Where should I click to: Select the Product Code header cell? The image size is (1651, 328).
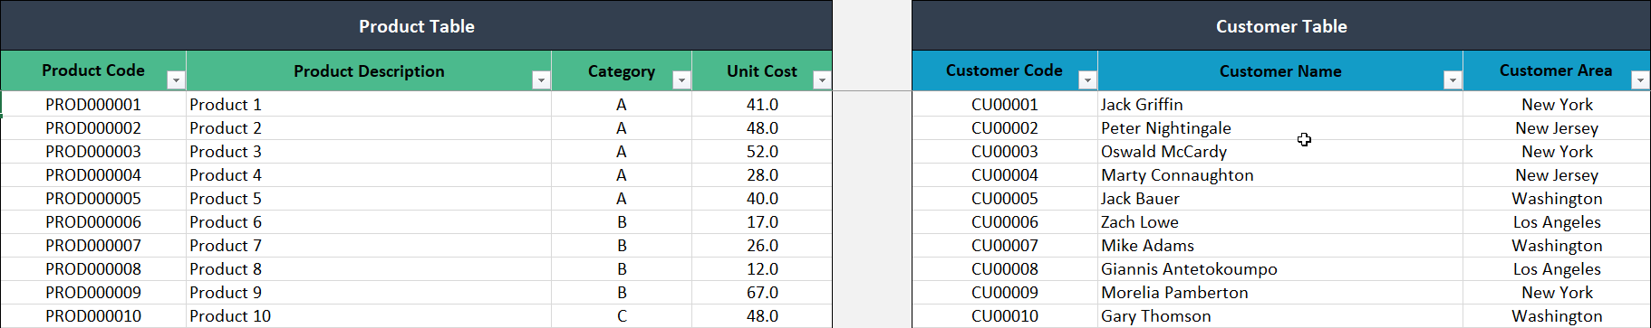93,70
